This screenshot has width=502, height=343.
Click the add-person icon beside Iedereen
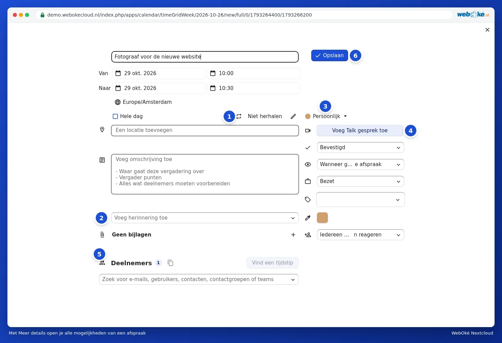308,235
